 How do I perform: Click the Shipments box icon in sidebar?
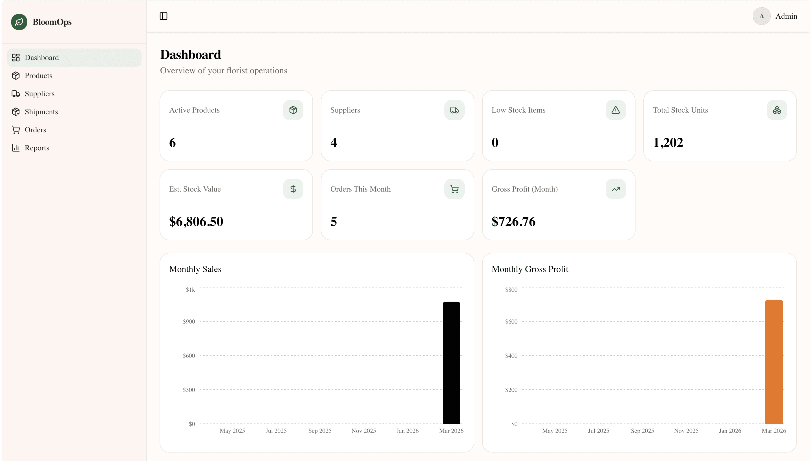pos(16,111)
